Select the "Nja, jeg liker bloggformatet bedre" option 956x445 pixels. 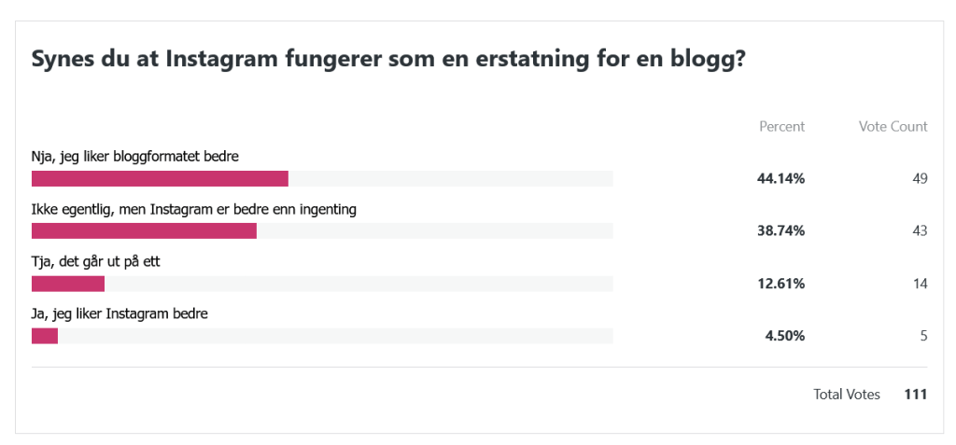click(x=135, y=157)
